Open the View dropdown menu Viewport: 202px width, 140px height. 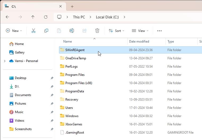pyautogui.click(x=140, y=31)
